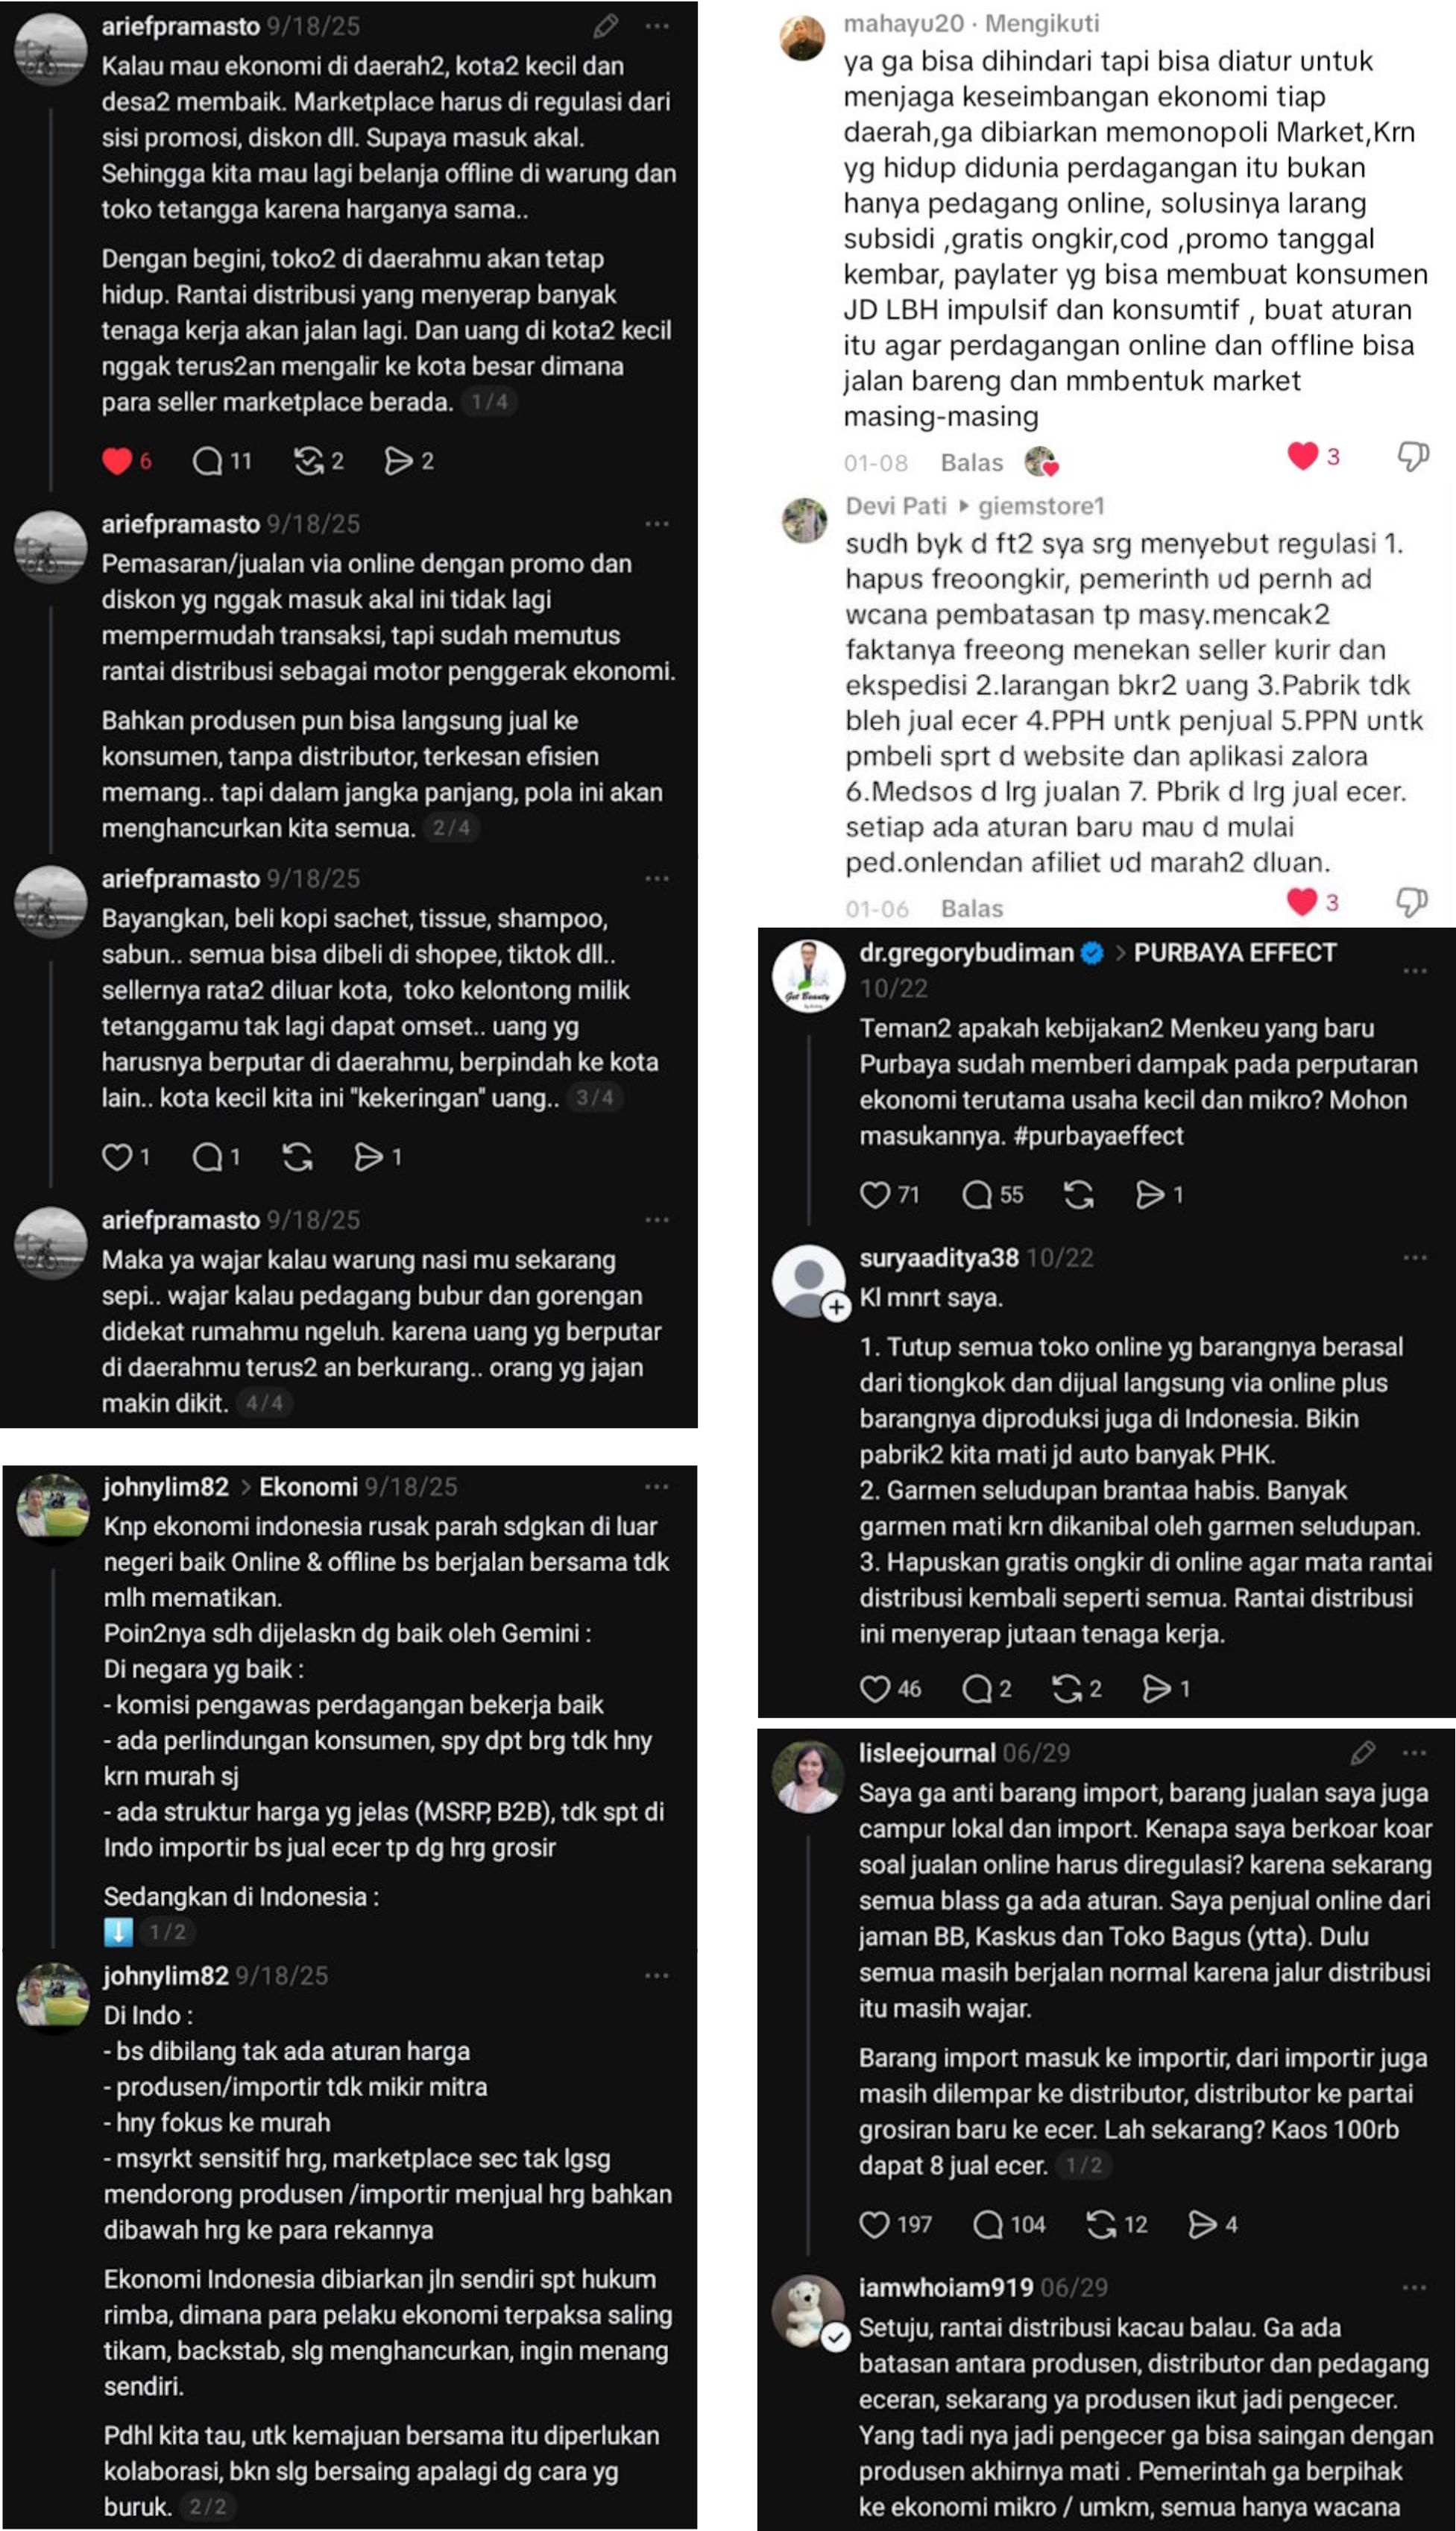Click the edit pencil on ariefpramasto's post
The height and width of the screenshot is (2531, 1456).
[x=605, y=27]
